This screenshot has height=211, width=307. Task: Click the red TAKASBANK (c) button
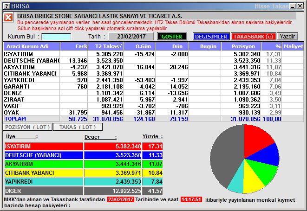253,37
